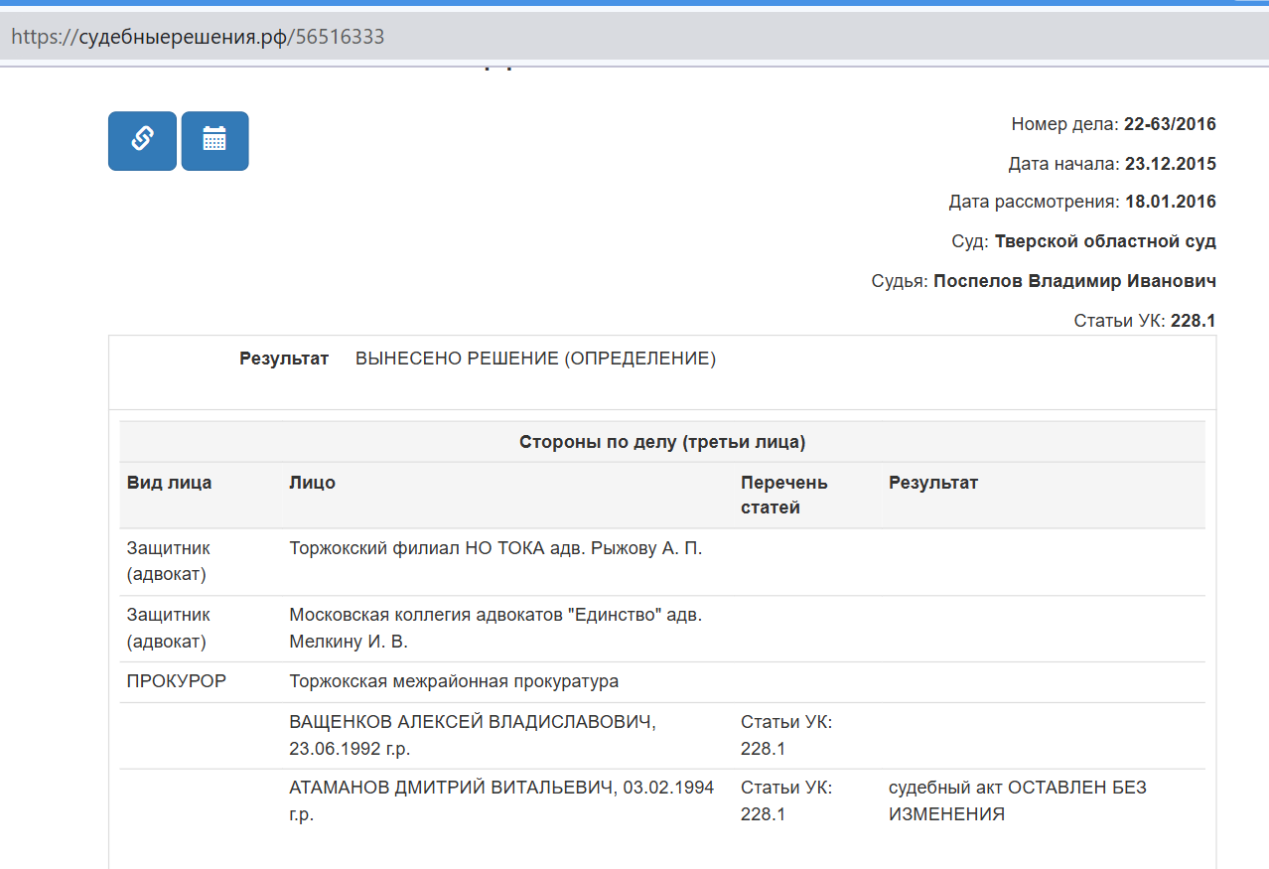Viewport: 1269px width, 869px height.
Task: Click ВАЩЕНКОВ АЛЕКСЕЙ ВЛАДИСЛАВОВИЧ entry
Action: [x=473, y=735]
